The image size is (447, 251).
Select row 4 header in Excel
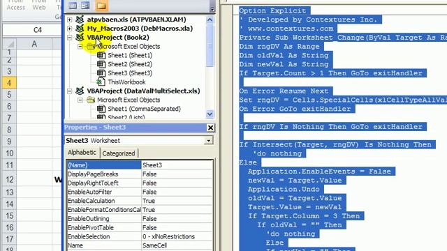pyautogui.click(x=9, y=83)
